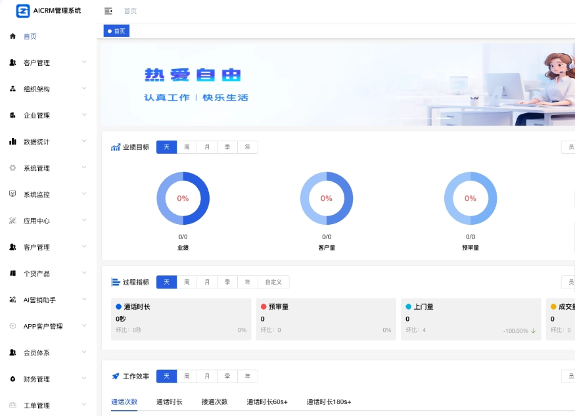Click the AI营销助手 magic wand icon

(12, 300)
